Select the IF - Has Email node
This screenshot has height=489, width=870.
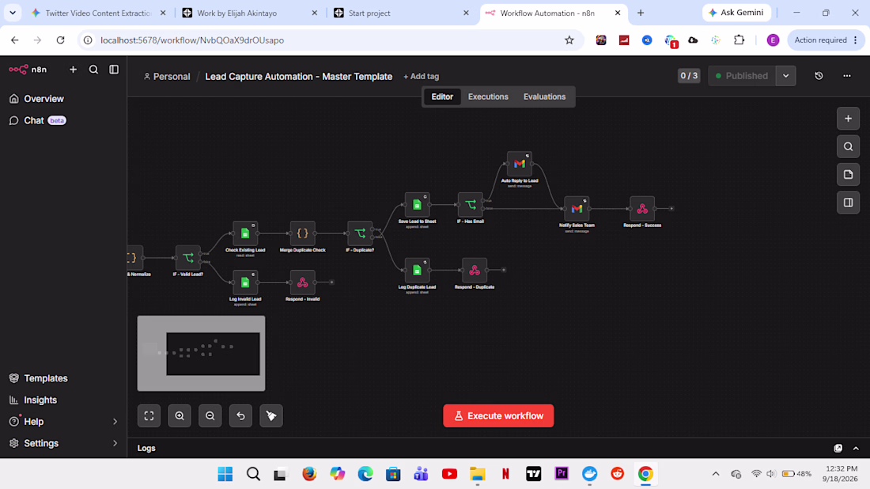(471, 205)
